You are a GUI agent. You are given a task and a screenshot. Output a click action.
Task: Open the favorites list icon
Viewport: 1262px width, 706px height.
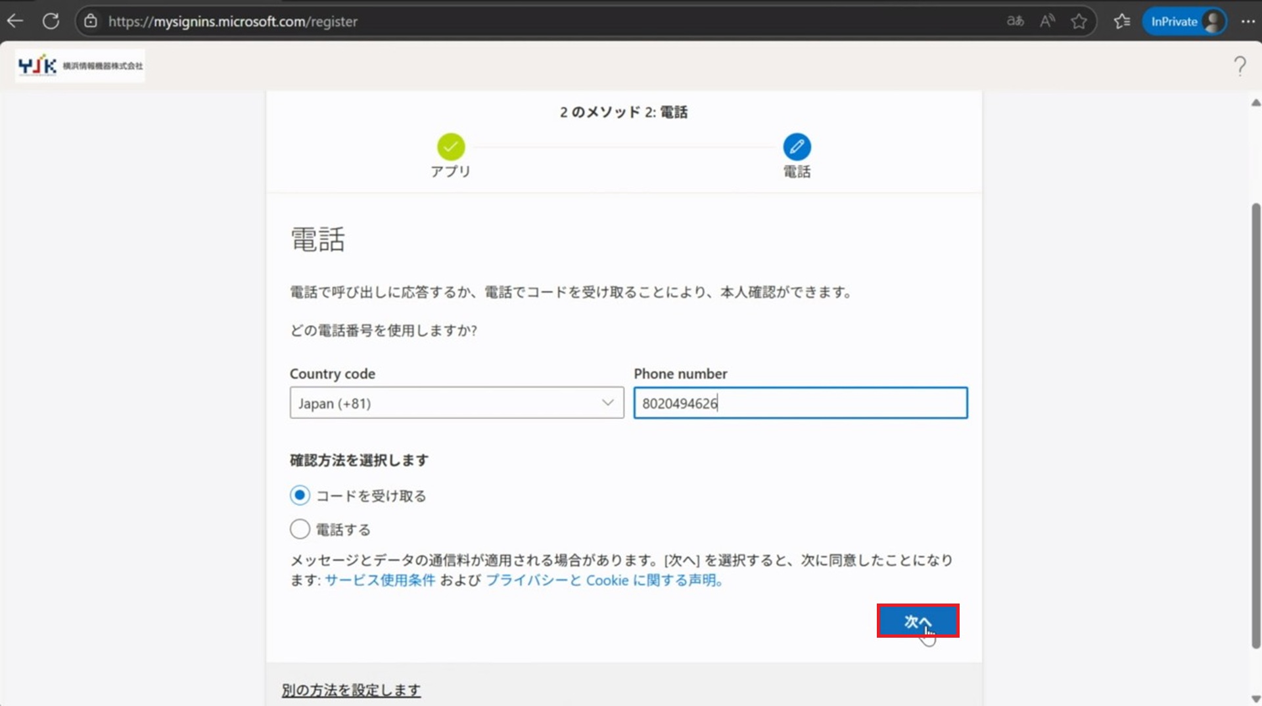[x=1122, y=21]
